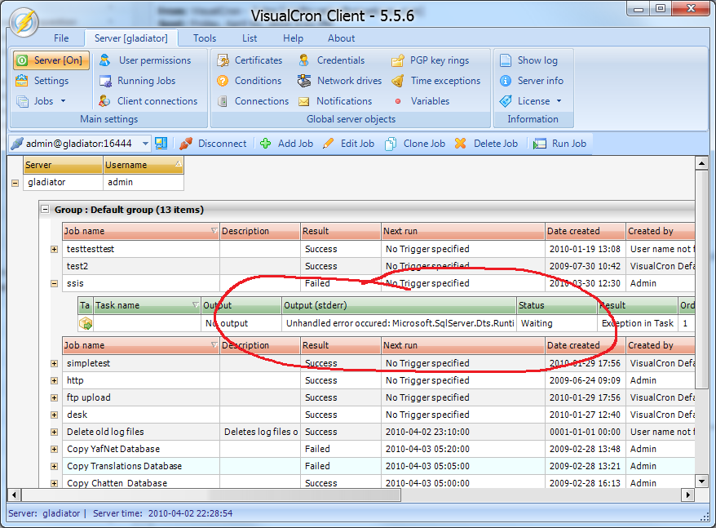This screenshot has height=528, width=716.
Task: Open the File ribbon tab
Action: click(x=61, y=38)
